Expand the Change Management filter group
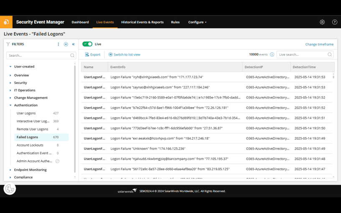341x213 pixels. point(10,98)
